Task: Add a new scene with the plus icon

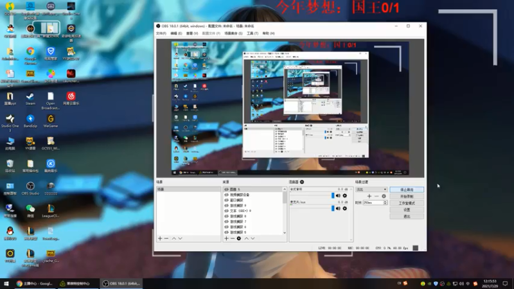Action: (160, 238)
